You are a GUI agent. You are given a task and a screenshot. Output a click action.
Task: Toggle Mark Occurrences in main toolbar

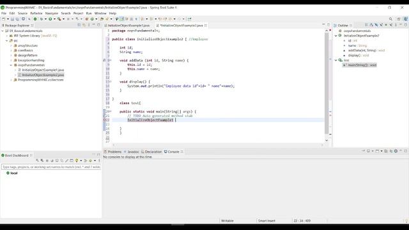(x=121, y=19)
